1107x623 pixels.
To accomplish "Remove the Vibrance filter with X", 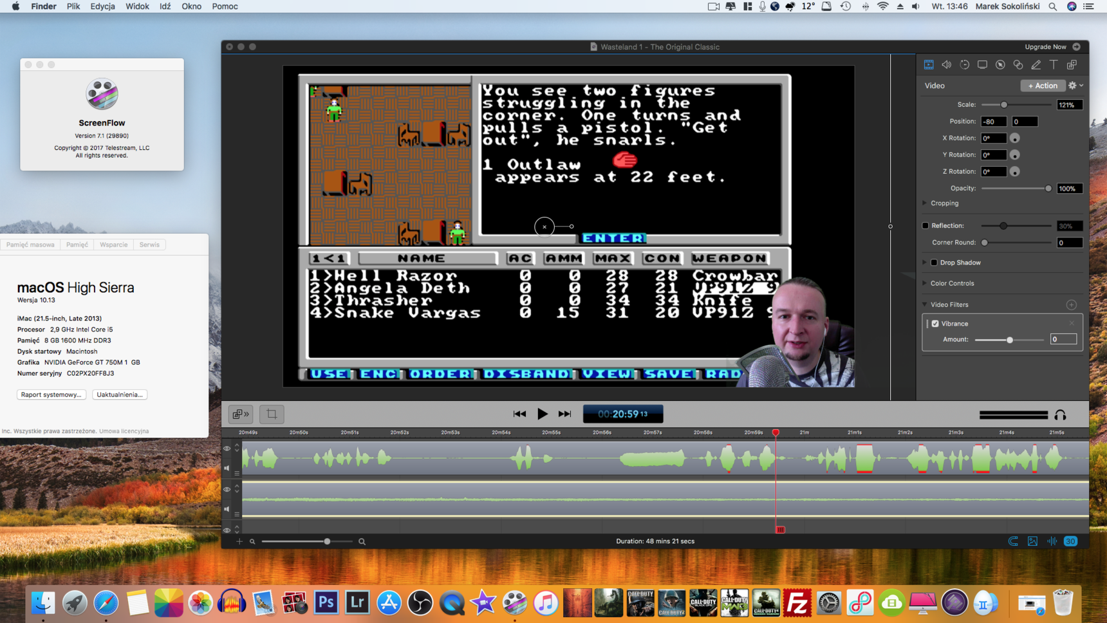I will point(1072,324).
